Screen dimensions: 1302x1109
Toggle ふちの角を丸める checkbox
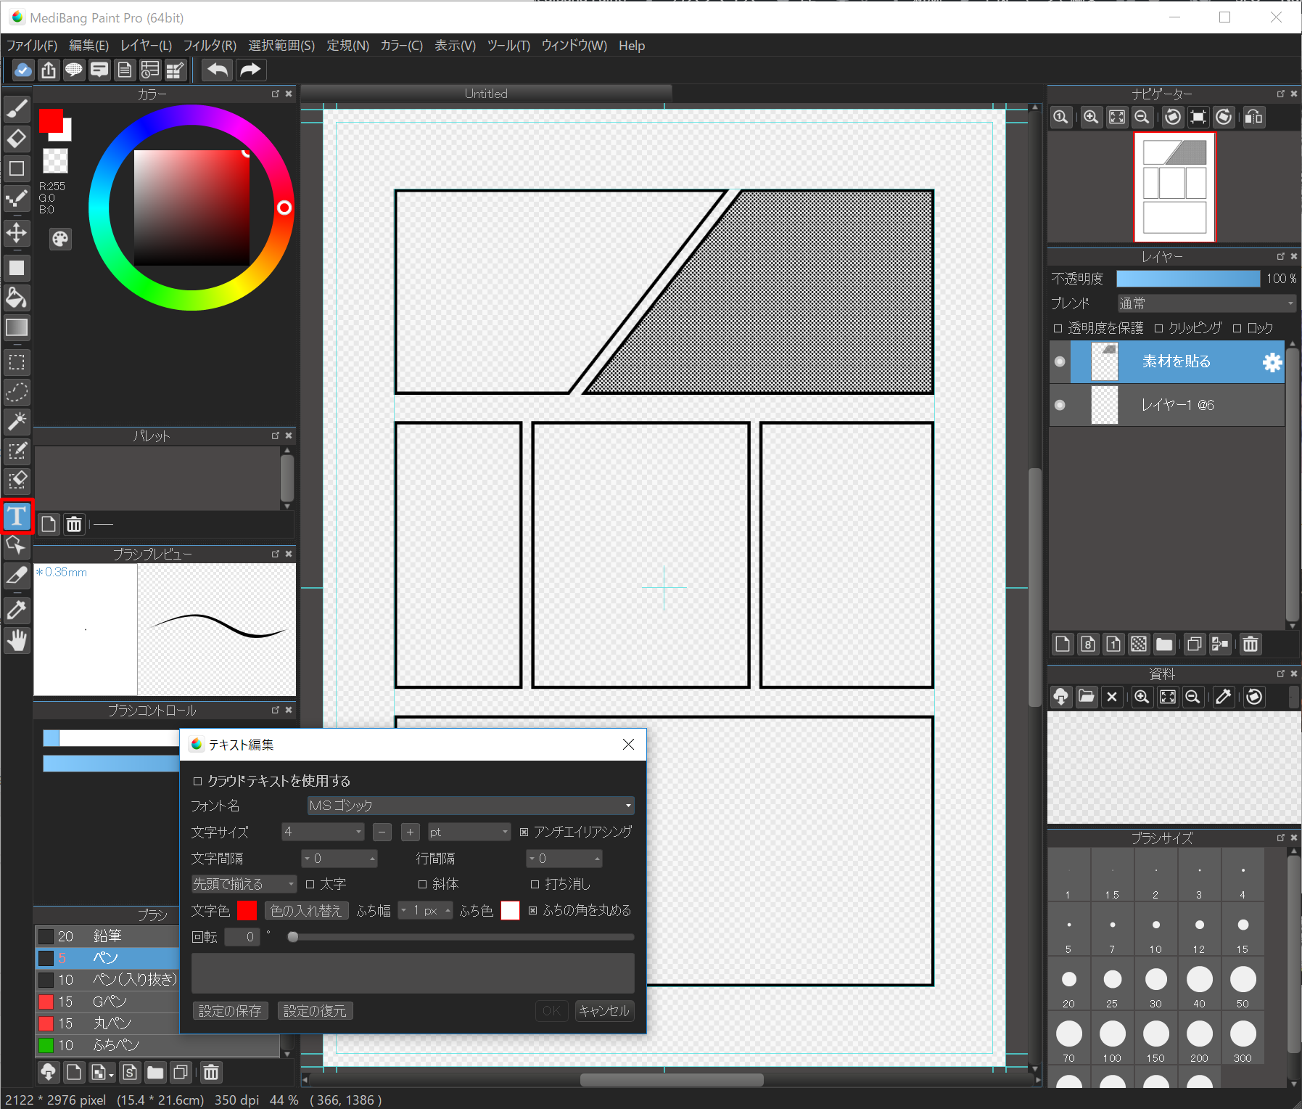[x=533, y=910]
